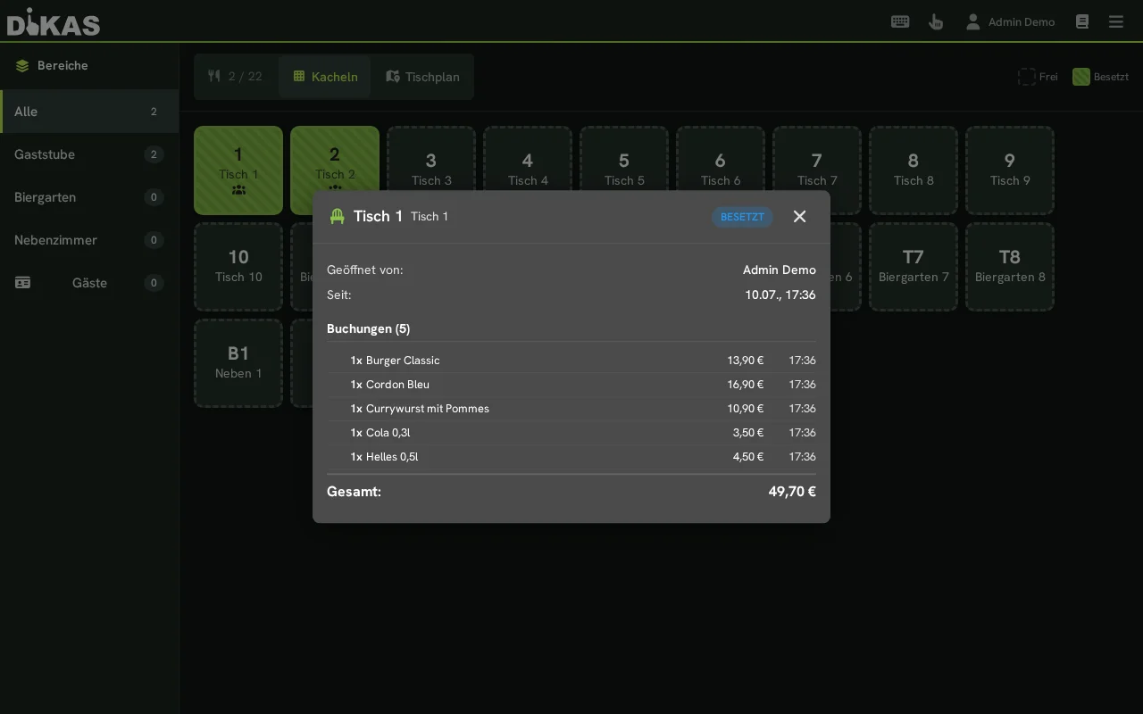This screenshot has width=1143, height=714.
Task: Click the Helles 0,5l booking row
Action: coord(571,457)
